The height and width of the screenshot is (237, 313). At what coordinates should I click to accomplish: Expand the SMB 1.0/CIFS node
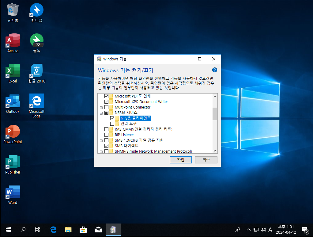pyautogui.click(x=101, y=141)
